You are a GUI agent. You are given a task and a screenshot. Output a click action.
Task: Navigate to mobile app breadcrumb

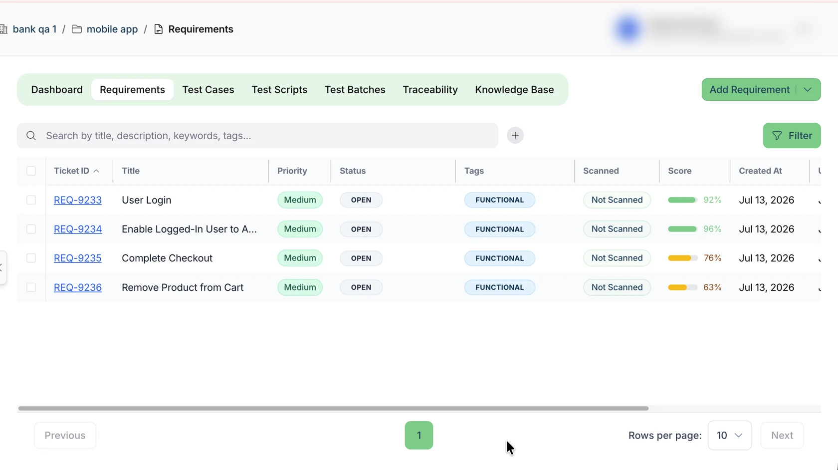coord(112,29)
